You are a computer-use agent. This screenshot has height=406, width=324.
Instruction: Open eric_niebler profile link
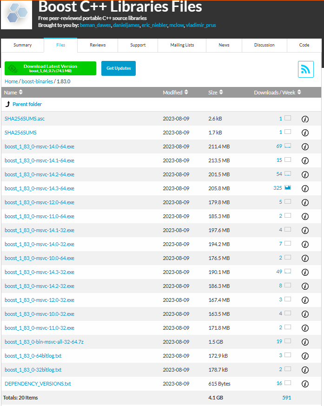tap(154, 25)
